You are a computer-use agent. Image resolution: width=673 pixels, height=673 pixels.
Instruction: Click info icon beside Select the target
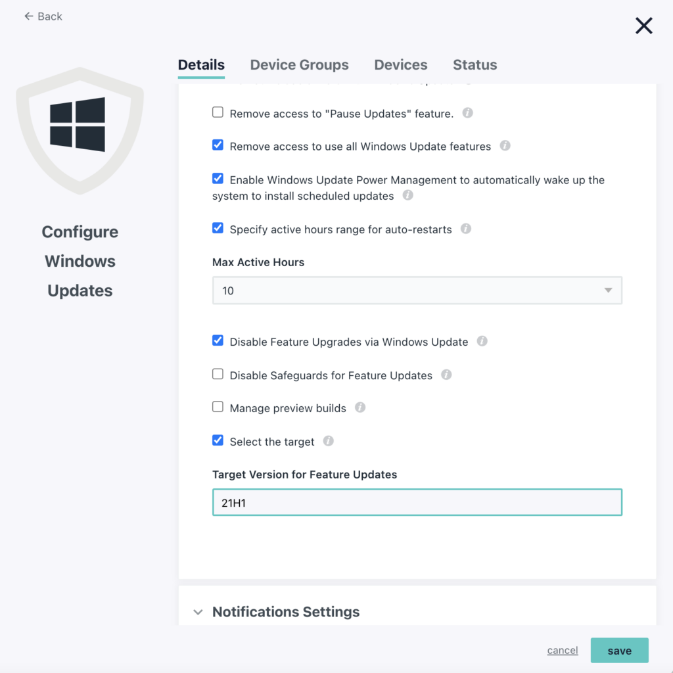click(329, 441)
